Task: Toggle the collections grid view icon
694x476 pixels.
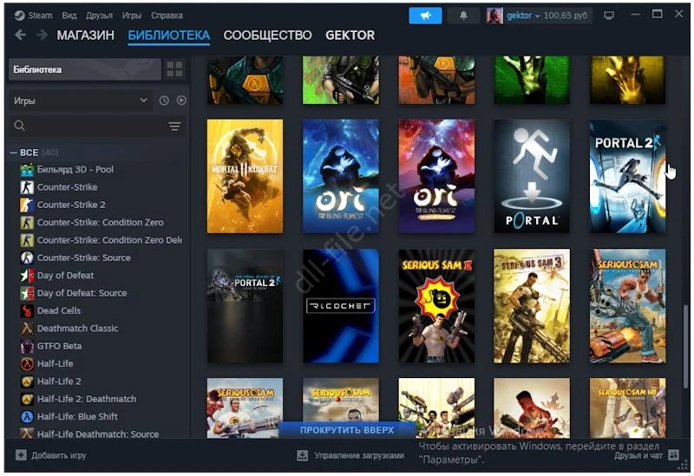Action: click(174, 69)
